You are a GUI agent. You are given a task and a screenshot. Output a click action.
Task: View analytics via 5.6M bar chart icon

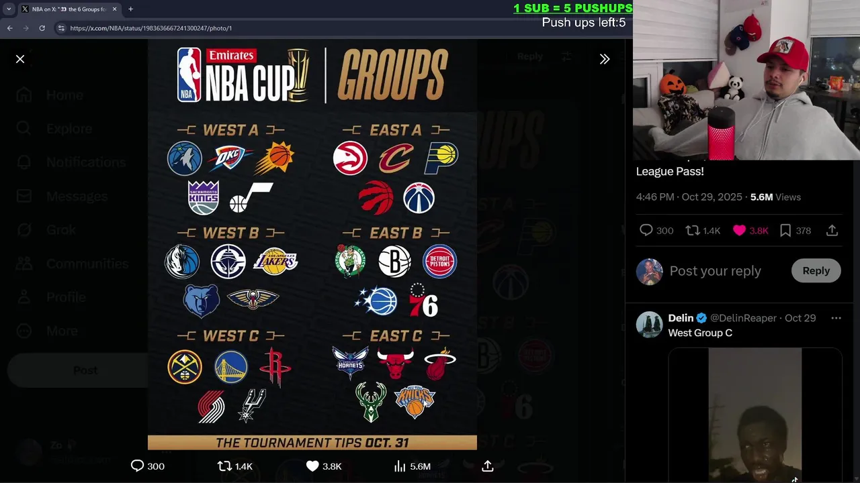[411, 466]
